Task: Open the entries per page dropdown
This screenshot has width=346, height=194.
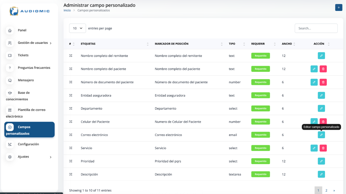Action: pyautogui.click(x=78, y=28)
